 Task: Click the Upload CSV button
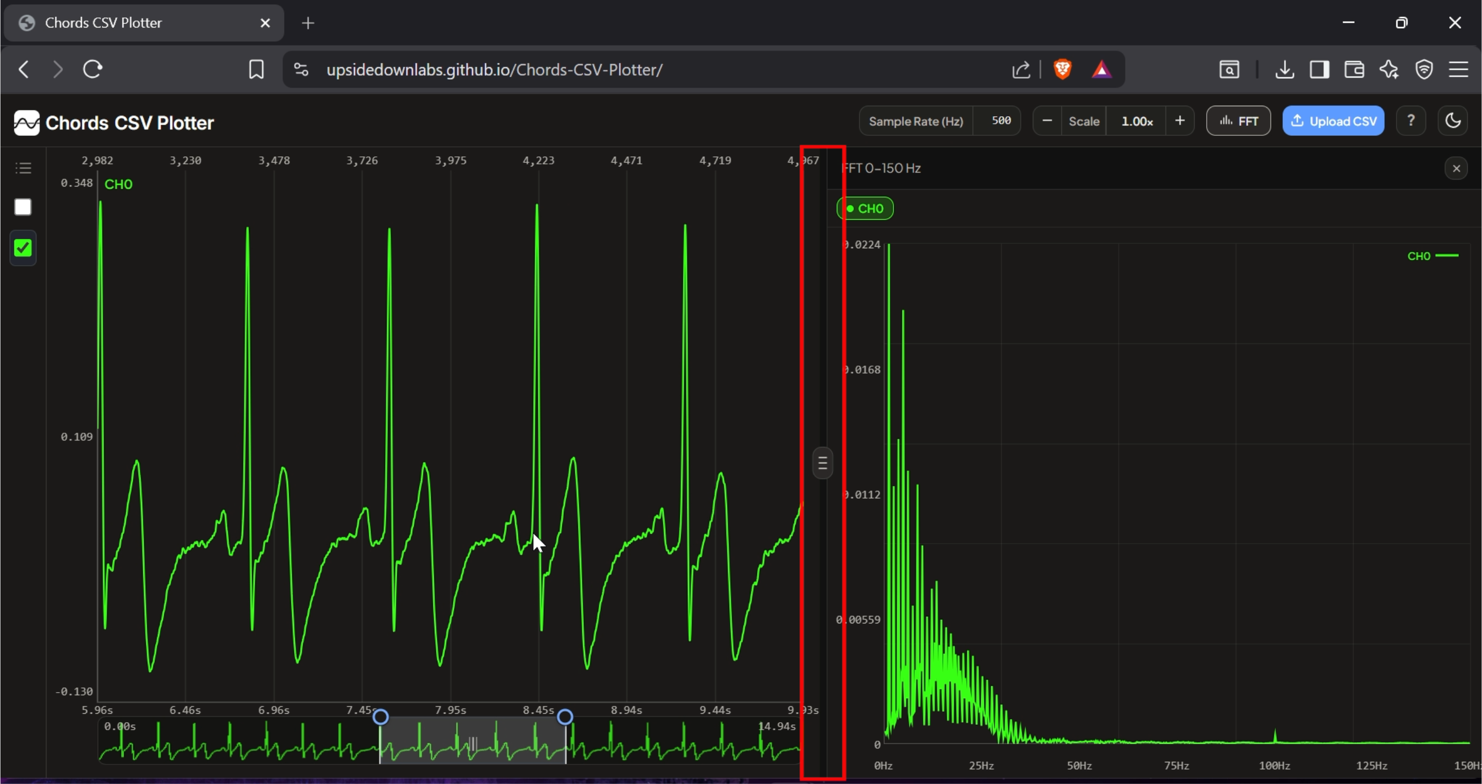coord(1334,121)
